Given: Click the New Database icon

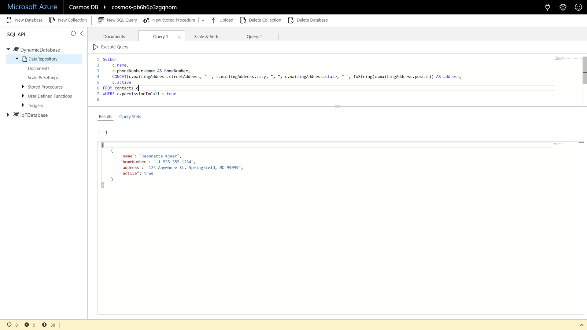Looking at the screenshot, I should [x=9, y=20].
